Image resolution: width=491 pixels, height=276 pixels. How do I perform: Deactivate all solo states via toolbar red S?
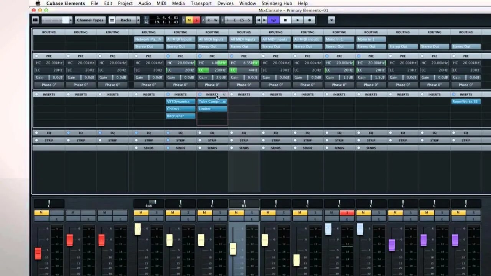pyautogui.click(x=196, y=20)
